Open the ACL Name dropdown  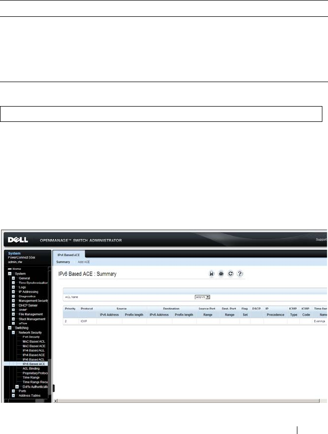pyautogui.click(x=203, y=297)
